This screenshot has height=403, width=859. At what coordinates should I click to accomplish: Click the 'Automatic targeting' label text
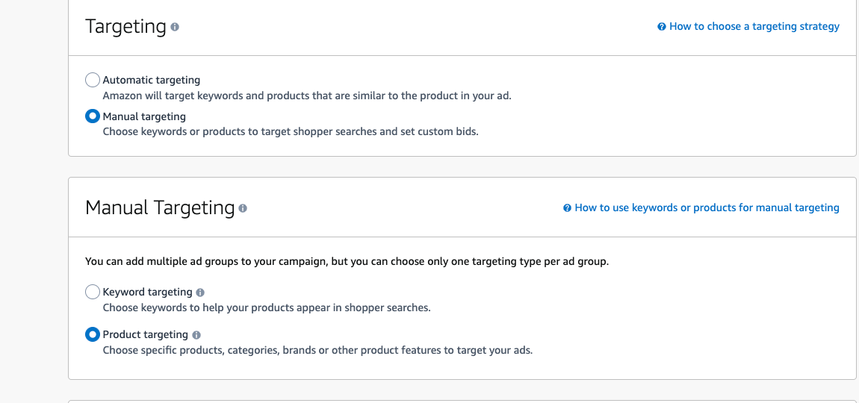[x=152, y=80]
